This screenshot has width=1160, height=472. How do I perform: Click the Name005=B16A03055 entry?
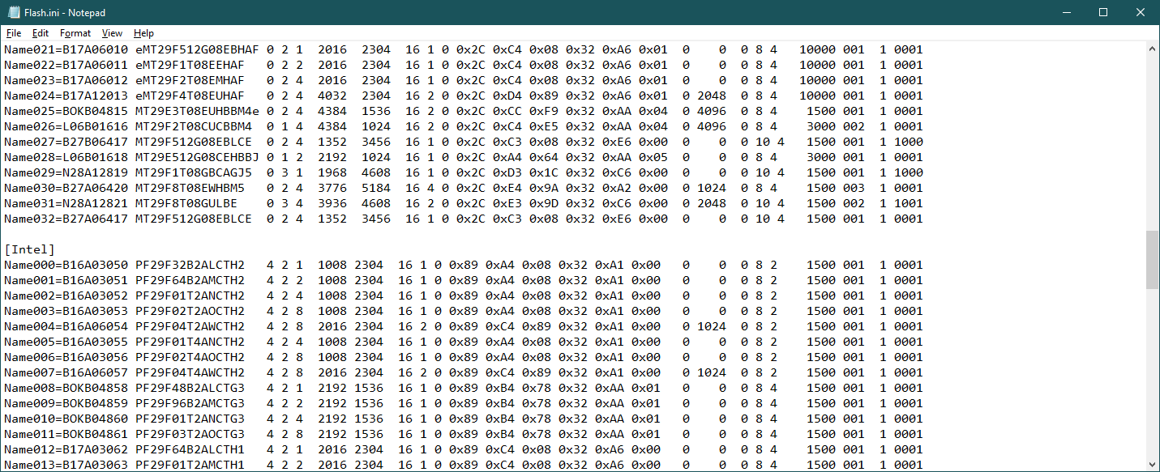coord(66,342)
